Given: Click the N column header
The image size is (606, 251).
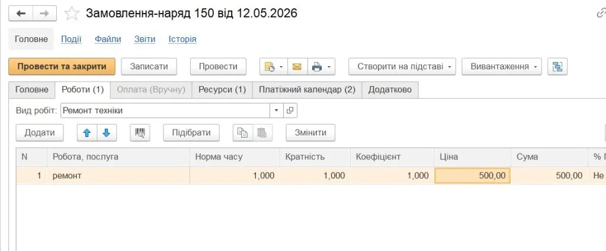Looking at the screenshot, I should (31, 157).
